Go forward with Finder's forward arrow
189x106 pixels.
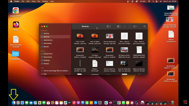tap(79, 26)
